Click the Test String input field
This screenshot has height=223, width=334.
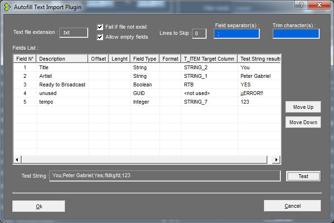(165, 176)
